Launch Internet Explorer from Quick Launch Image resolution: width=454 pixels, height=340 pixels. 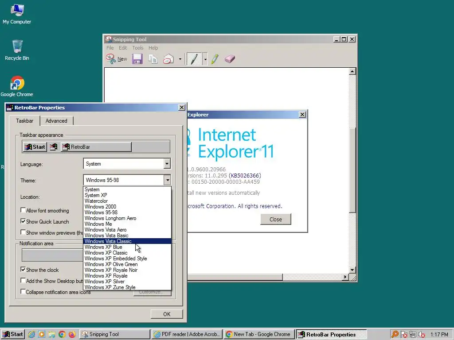31,335
